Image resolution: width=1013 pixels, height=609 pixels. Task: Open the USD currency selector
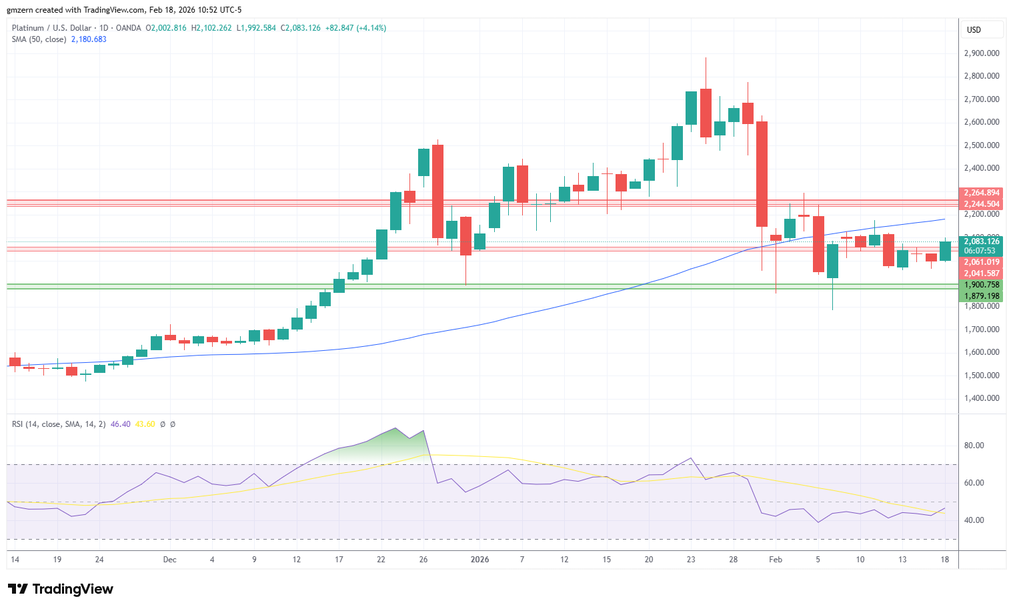tap(982, 29)
